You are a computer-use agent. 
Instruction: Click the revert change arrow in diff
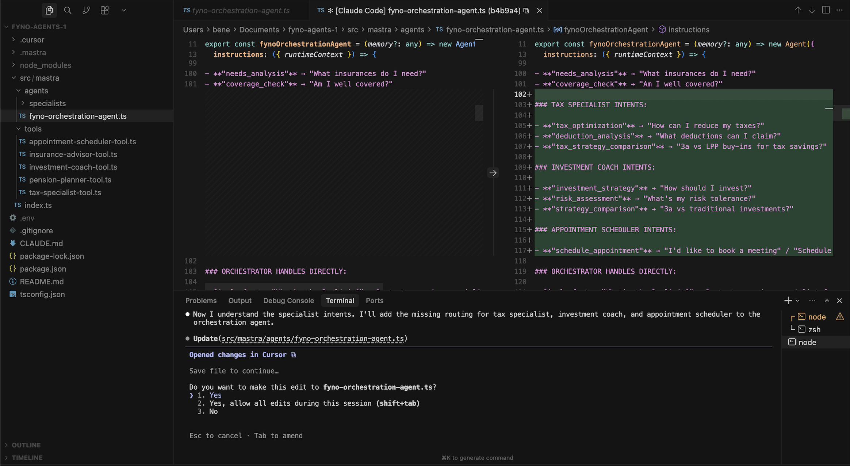(493, 173)
